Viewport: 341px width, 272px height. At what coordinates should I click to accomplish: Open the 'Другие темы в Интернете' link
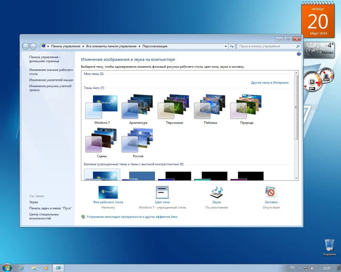270,83
